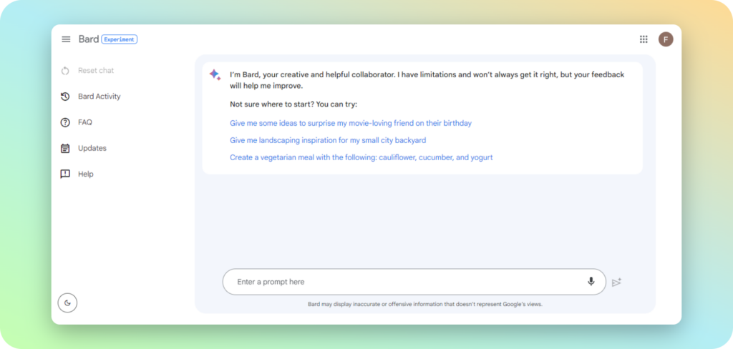Screen dimensions: 733x349
Task: Click the FAQ question mark icon
Action: pyautogui.click(x=65, y=122)
